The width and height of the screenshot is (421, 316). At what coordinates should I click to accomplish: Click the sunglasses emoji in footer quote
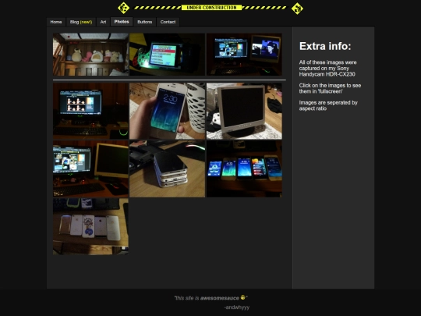[243, 297]
